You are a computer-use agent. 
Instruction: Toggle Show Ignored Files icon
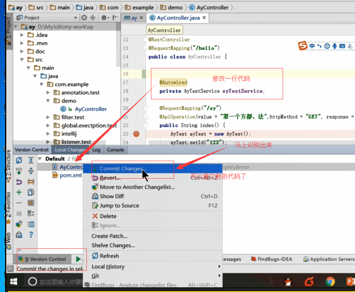[x=31, y=213]
